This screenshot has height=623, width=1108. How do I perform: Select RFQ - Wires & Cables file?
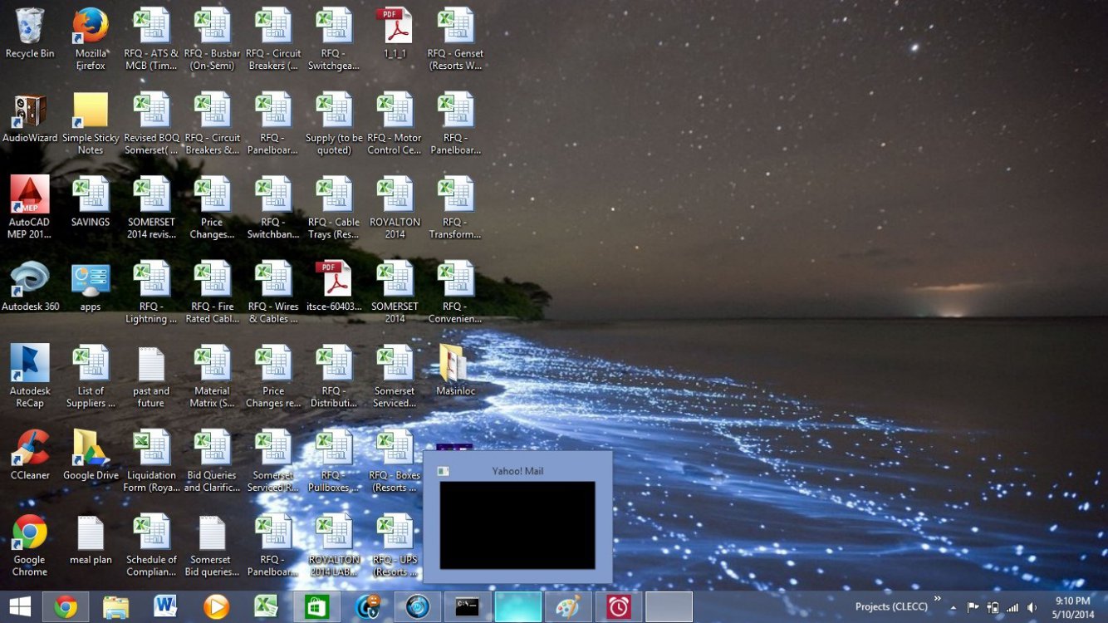(x=273, y=292)
